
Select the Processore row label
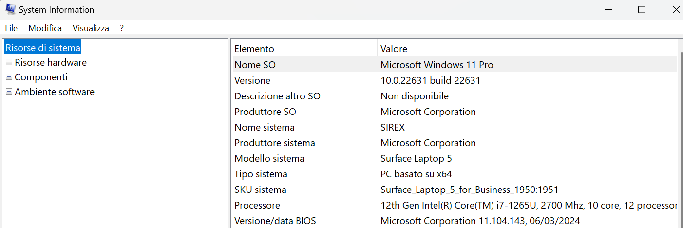point(257,205)
